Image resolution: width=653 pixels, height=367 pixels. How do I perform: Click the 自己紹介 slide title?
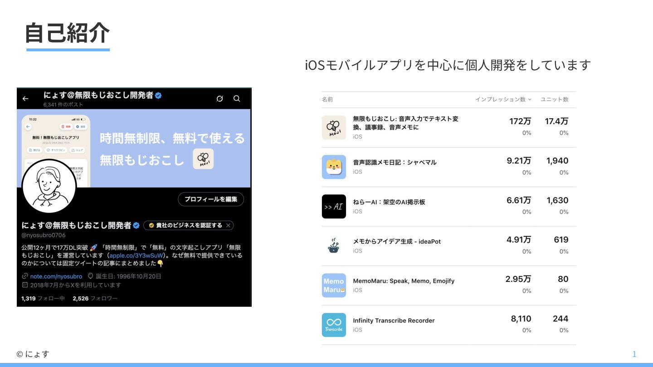(x=68, y=33)
